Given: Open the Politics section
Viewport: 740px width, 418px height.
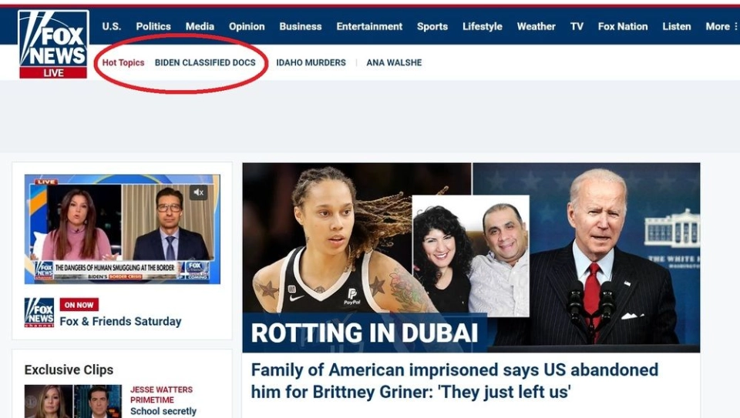Looking at the screenshot, I should click(153, 26).
